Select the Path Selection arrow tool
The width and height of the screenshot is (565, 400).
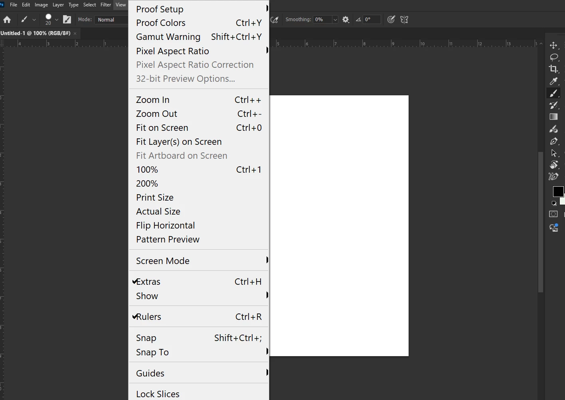tap(554, 153)
